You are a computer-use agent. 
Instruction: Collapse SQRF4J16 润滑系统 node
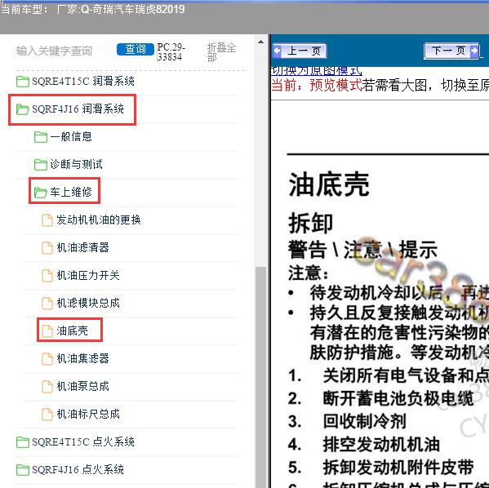pyautogui.click(x=78, y=109)
